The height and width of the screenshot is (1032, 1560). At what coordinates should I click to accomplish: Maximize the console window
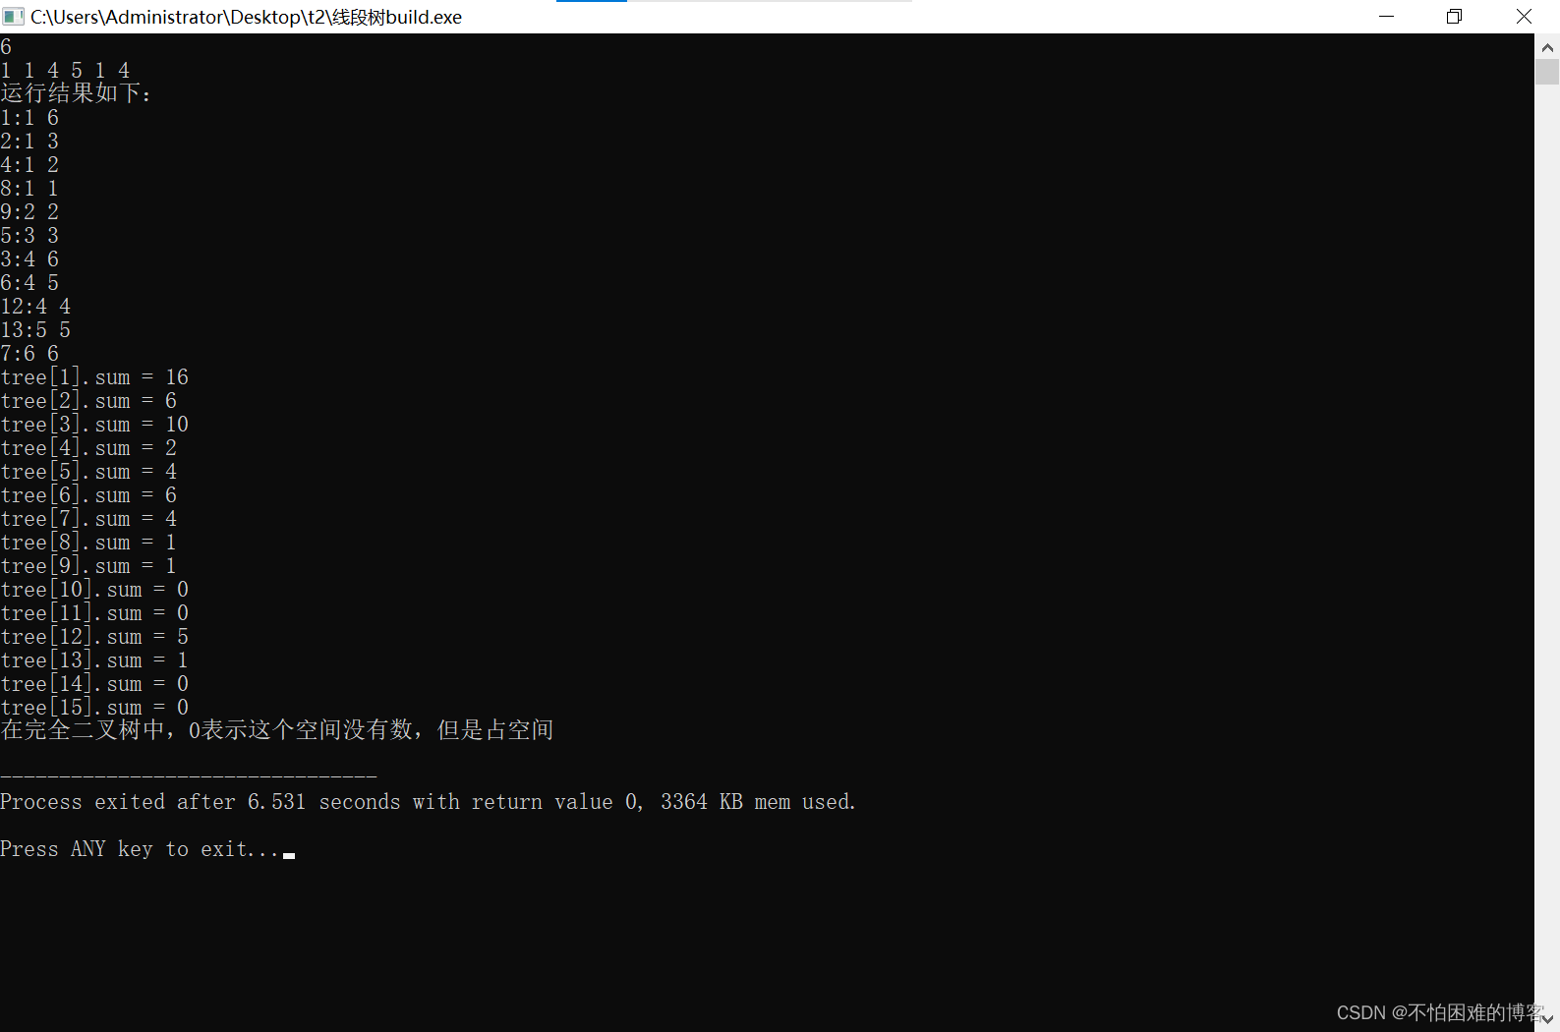point(1454,17)
